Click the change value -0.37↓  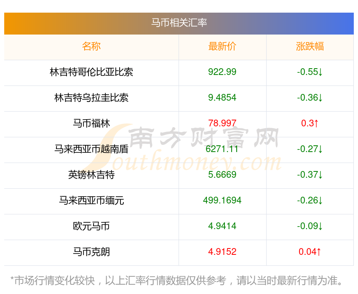[310, 175]
